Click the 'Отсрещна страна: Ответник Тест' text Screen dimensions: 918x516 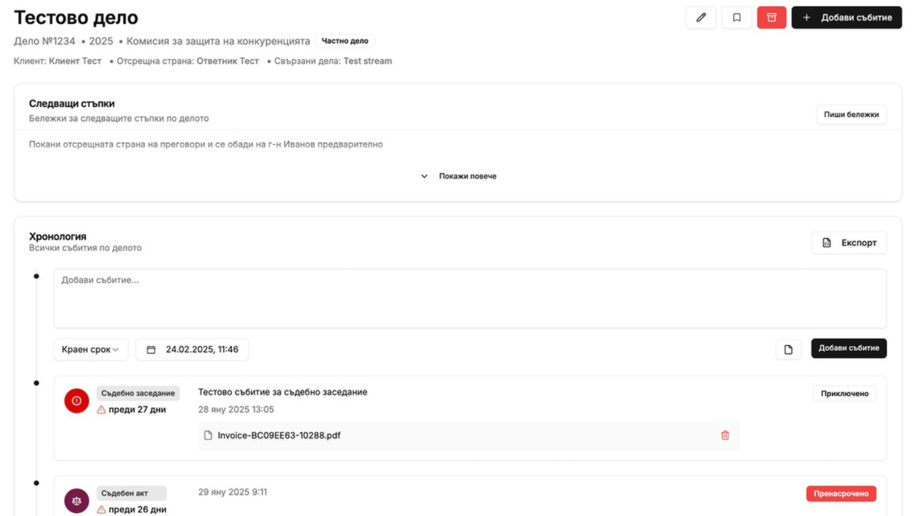[x=188, y=61]
